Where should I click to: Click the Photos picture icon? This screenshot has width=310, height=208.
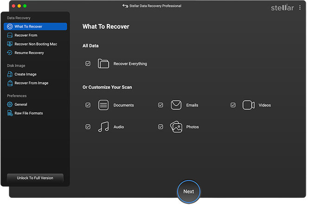[176, 127]
